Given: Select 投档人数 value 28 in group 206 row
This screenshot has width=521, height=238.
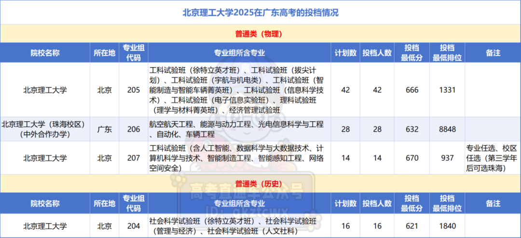Looking at the screenshot, I should 377,129.
